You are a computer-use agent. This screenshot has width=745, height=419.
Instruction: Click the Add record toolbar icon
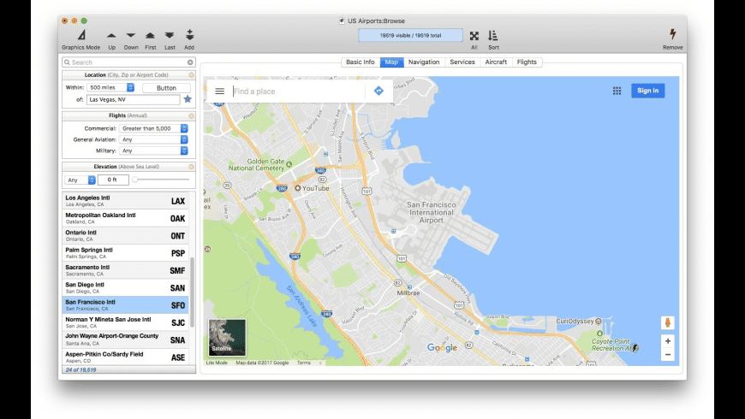coord(189,36)
